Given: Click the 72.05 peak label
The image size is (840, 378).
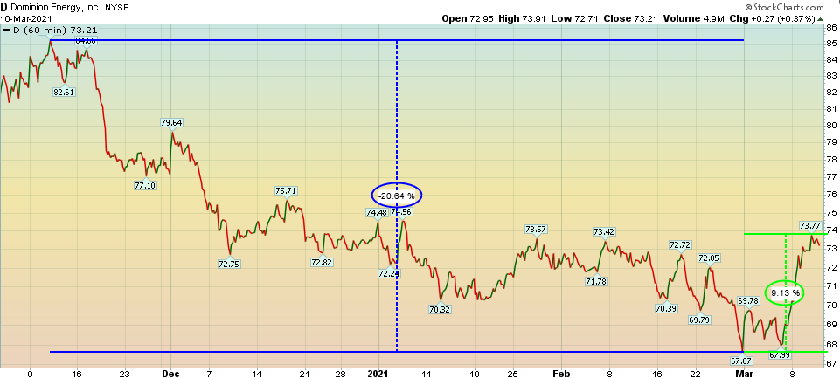Looking at the screenshot, I should [709, 258].
